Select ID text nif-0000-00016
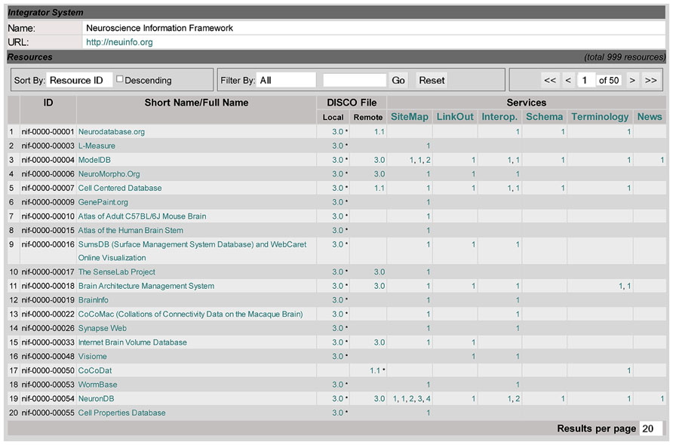Screen dimensions: 673x445 (x=48, y=244)
